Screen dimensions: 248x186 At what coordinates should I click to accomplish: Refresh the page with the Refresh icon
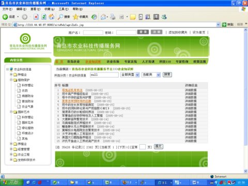44,17
